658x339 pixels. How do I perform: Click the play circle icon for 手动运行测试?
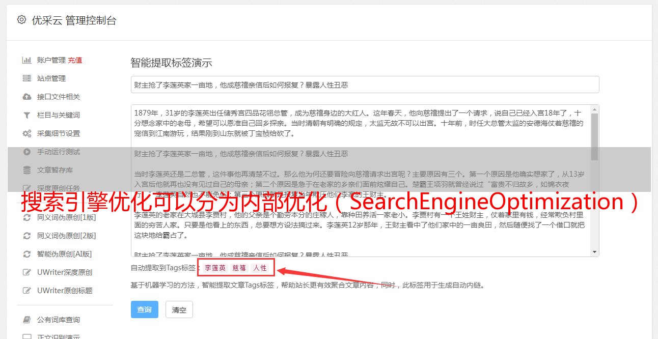coord(27,152)
